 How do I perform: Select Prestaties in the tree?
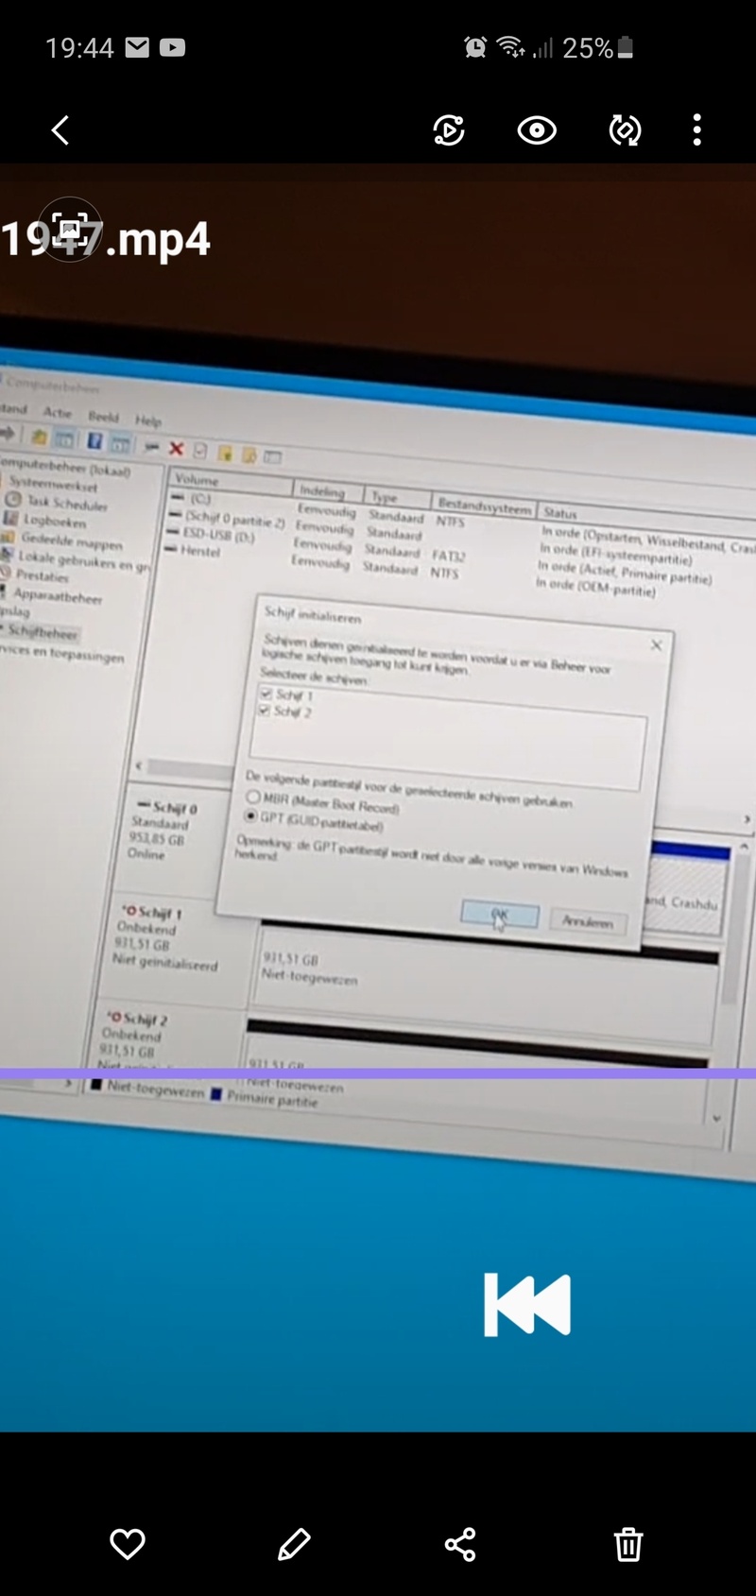pyautogui.click(x=43, y=576)
